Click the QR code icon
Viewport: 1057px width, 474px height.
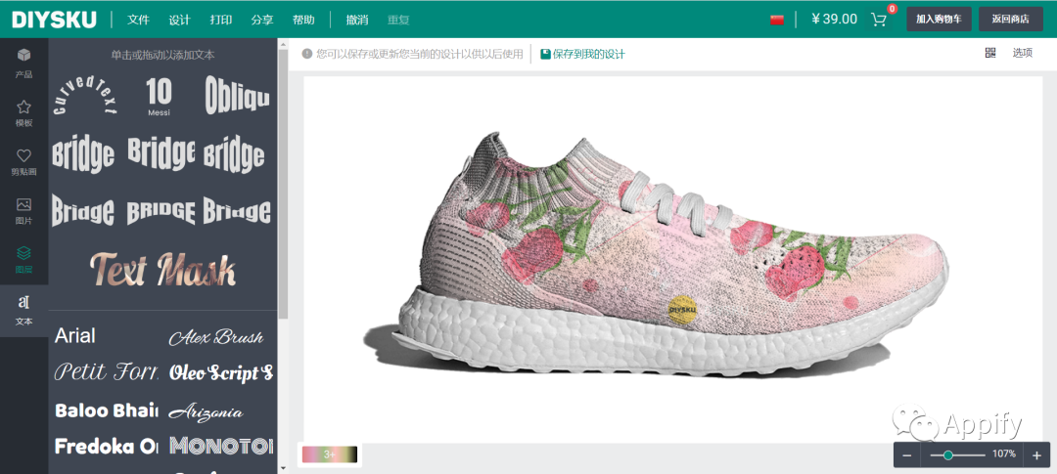click(989, 53)
